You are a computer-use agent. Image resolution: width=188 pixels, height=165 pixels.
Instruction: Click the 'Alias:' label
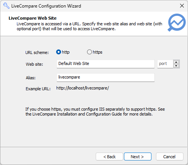(x=31, y=78)
